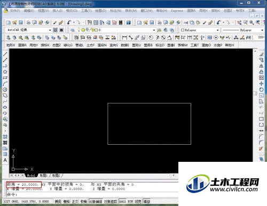Select the Ellipse draw tool

[5, 107]
